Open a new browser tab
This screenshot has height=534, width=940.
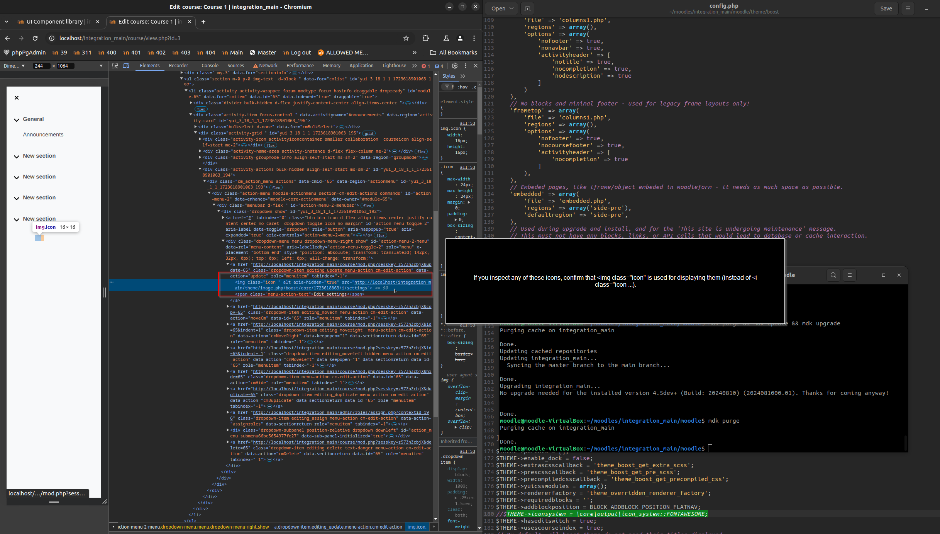(x=203, y=22)
